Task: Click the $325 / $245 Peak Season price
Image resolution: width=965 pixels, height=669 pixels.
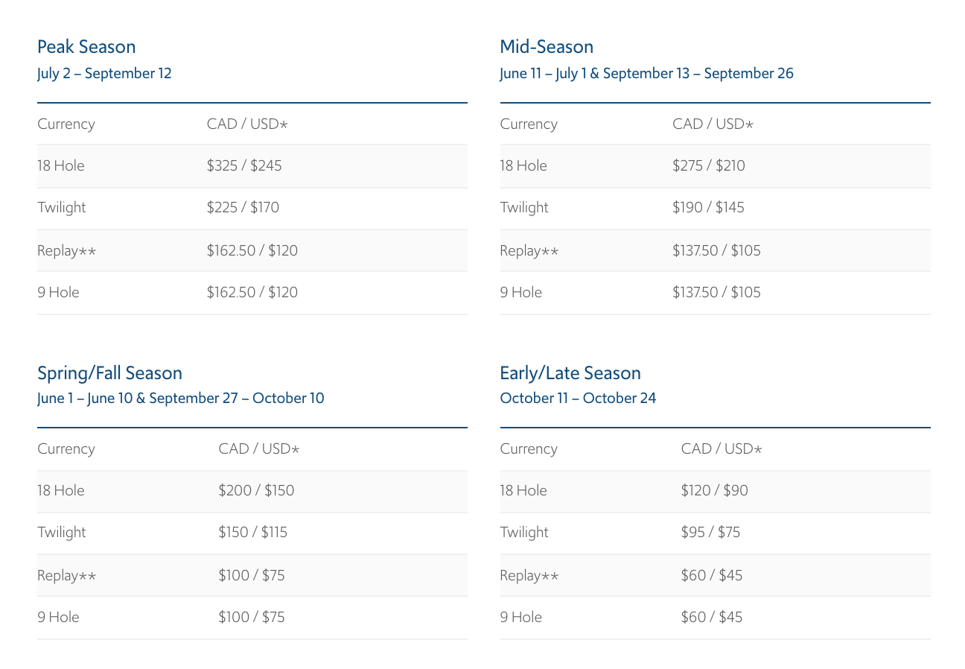Action: tap(244, 166)
